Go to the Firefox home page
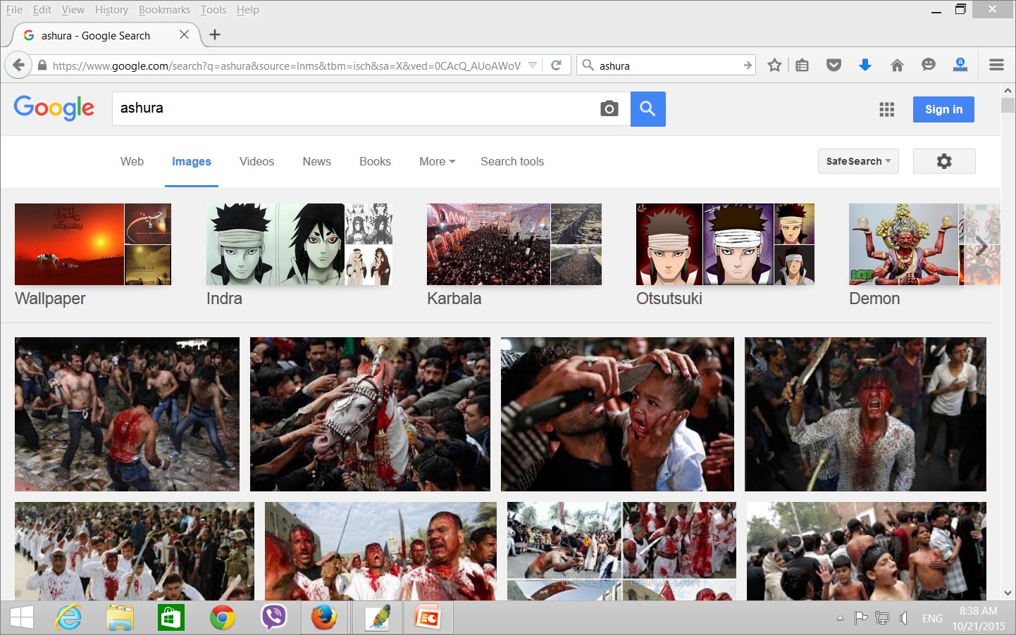This screenshot has height=635, width=1016. tap(897, 65)
